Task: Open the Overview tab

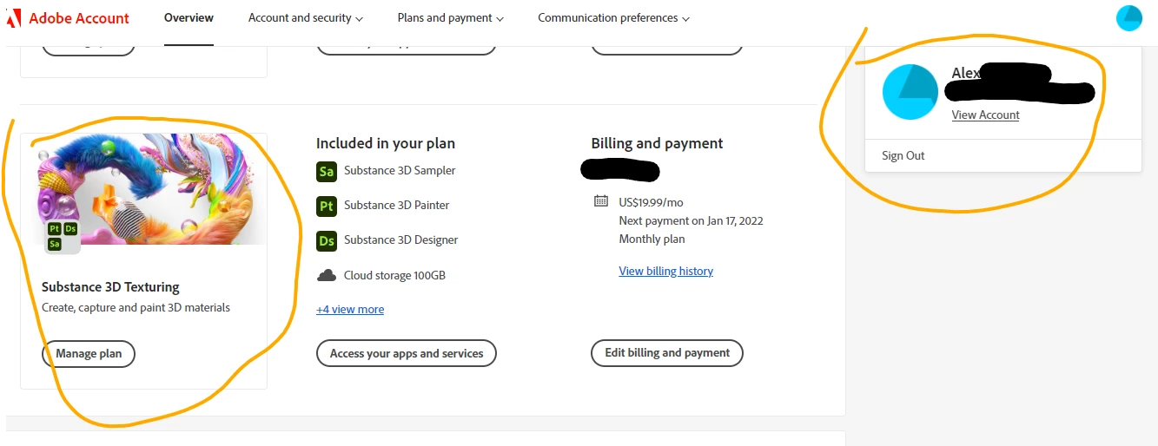Action: coord(189,17)
